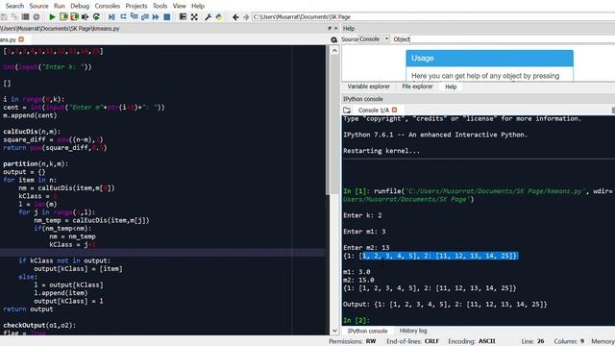This screenshot has width=615, height=346.
Task: Open the Consoles menu
Action: (x=107, y=6)
